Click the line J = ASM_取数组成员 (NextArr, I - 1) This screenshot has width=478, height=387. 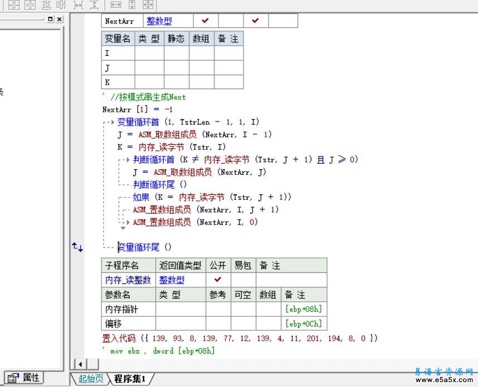[194, 135]
